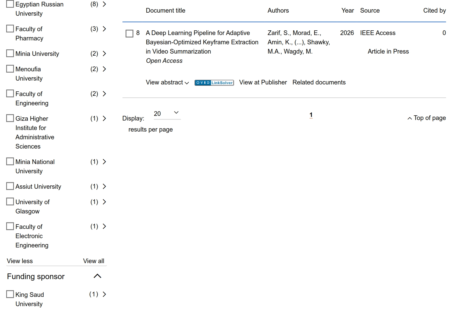The width and height of the screenshot is (452, 319).
Task: Tick the Minia National University checkbox
Action: pos(10,161)
